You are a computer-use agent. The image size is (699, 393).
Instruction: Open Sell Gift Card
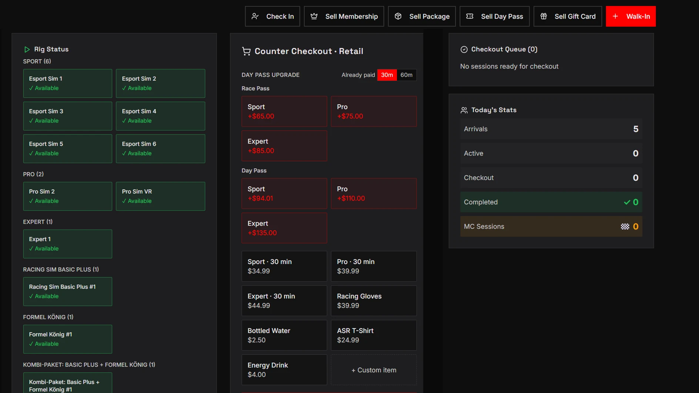[x=568, y=16]
